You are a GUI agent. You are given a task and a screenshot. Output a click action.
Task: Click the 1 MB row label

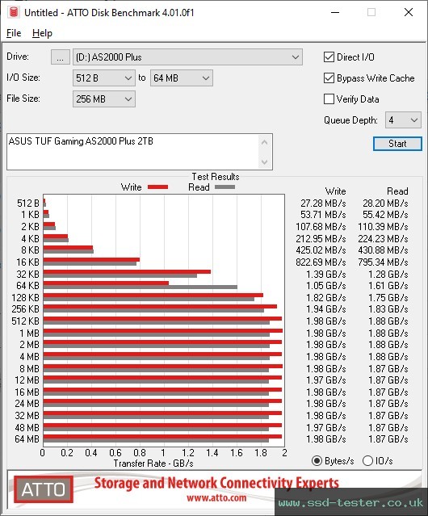coord(30,334)
